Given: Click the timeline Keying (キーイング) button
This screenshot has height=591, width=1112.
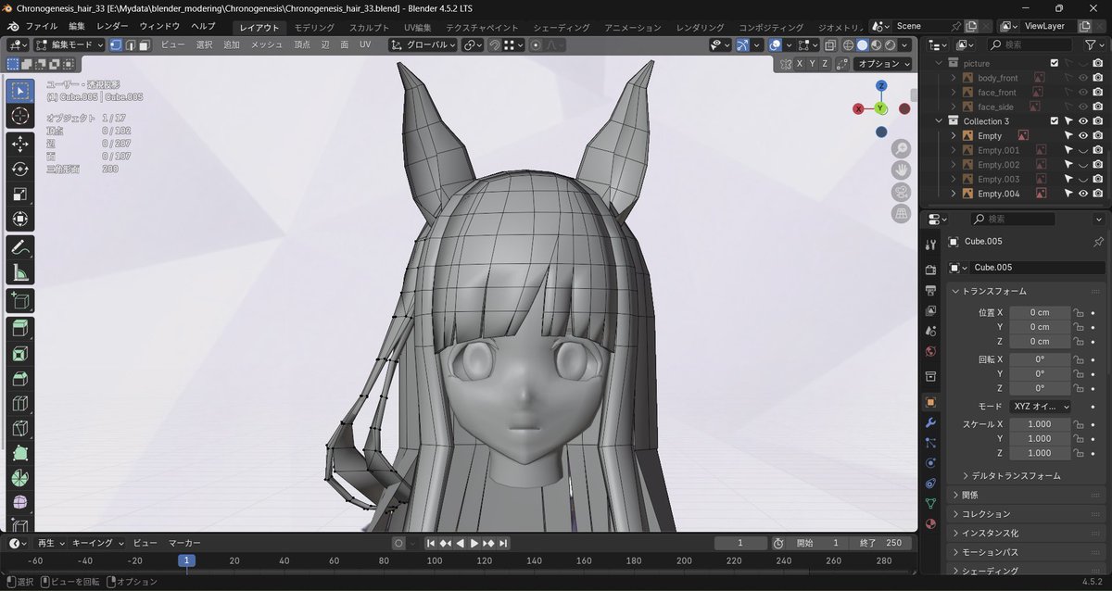Looking at the screenshot, I should (97, 543).
